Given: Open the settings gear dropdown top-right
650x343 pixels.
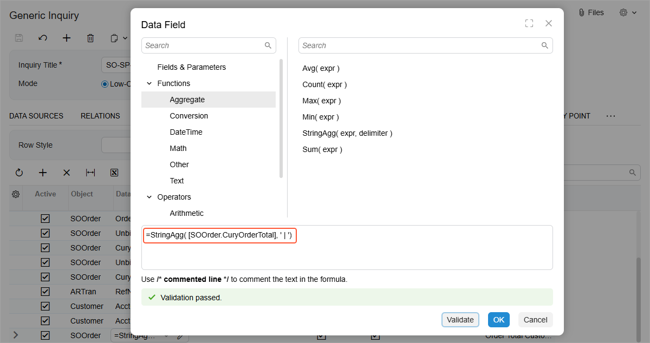Looking at the screenshot, I should pyautogui.click(x=628, y=12).
